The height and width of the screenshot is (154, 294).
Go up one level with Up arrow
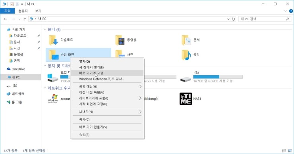25,19
